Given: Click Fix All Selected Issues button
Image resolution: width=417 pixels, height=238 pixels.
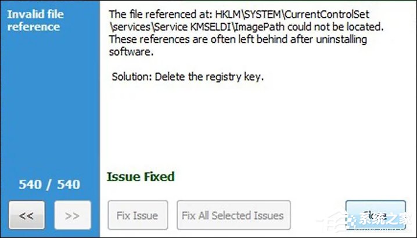Looking at the screenshot, I should (x=233, y=215).
